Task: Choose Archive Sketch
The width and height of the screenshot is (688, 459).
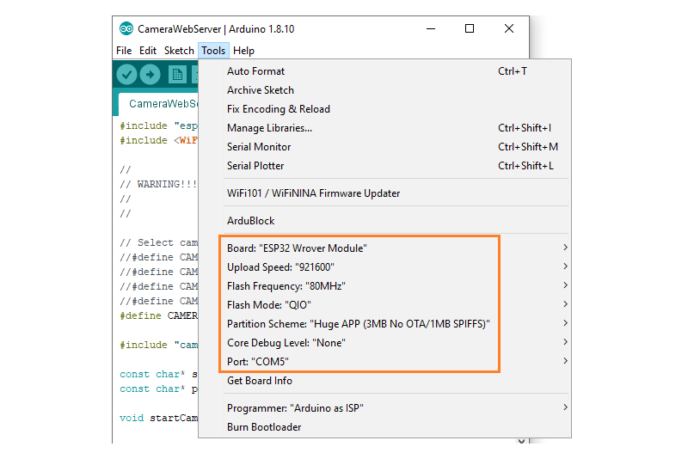Action: (384, 90)
